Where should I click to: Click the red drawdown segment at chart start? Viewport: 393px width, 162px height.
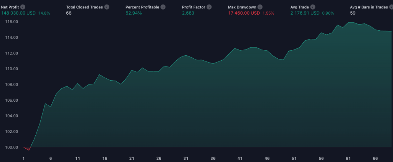tap(27, 149)
